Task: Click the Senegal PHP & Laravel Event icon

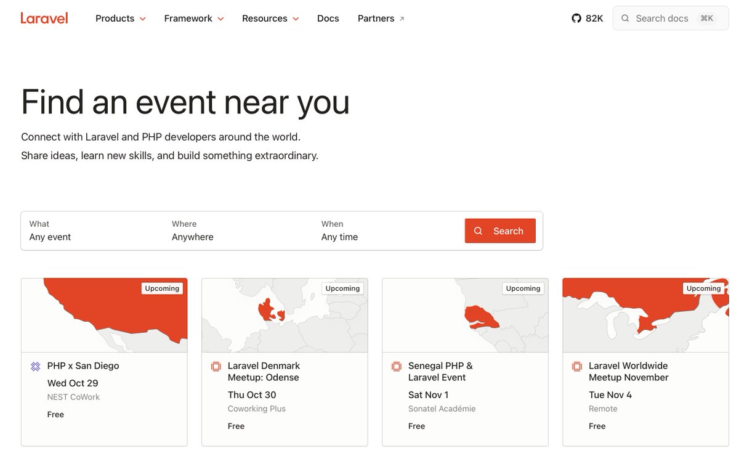Action: [x=397, y=367]
